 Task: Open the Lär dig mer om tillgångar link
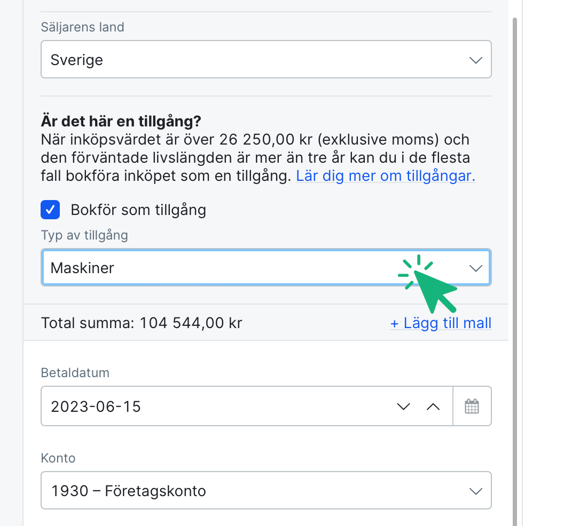click(x=386, y=176)
